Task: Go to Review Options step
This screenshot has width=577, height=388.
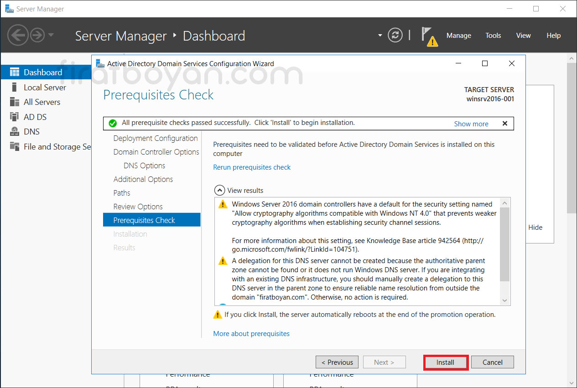Action: point(138,207)
